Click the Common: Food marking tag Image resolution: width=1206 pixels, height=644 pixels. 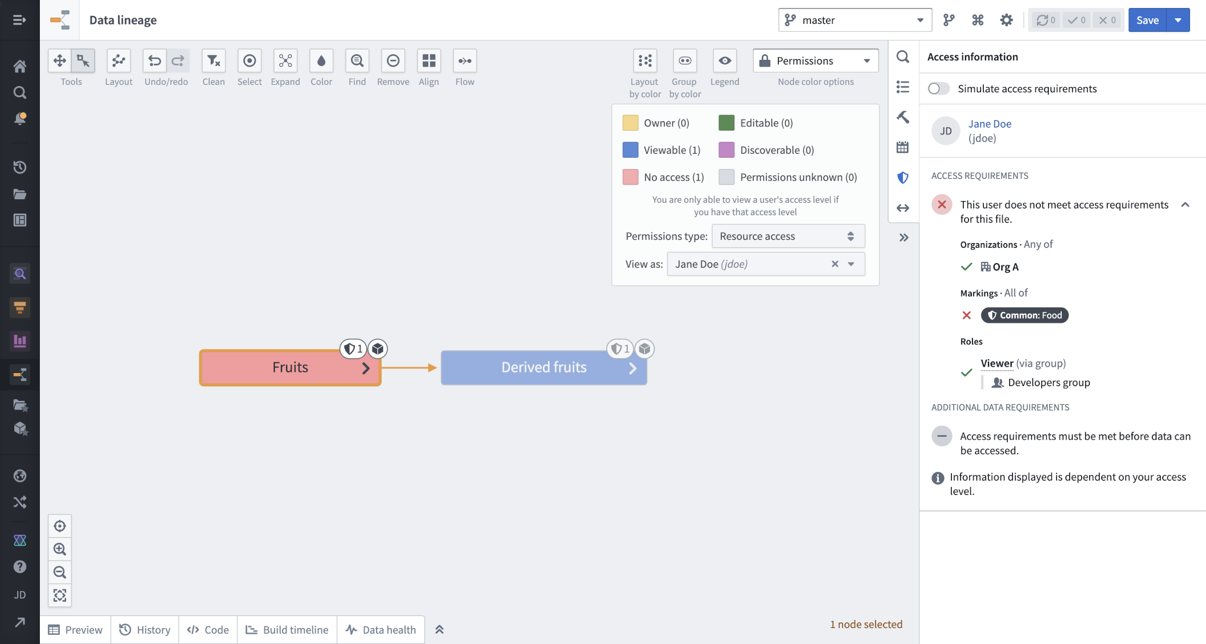[x=1024, y=315]
